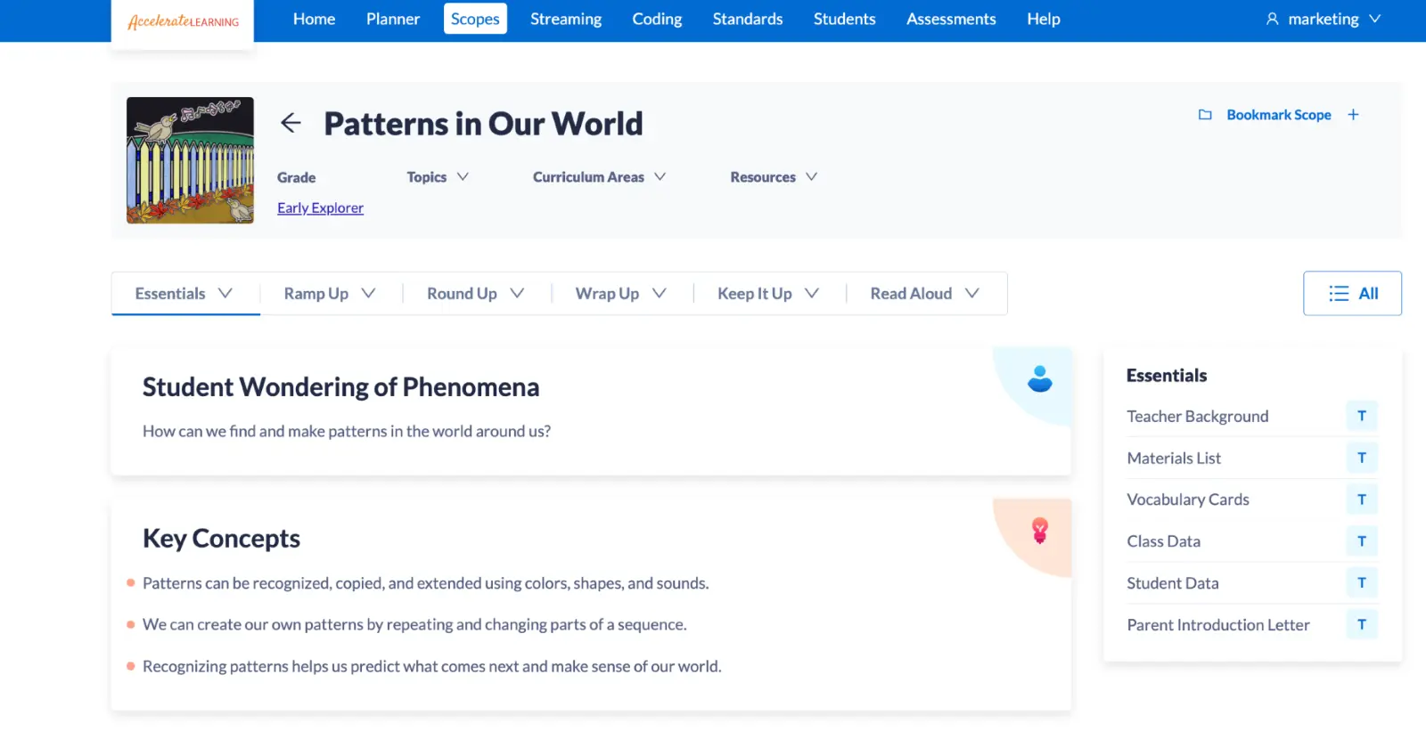Go to the Assessments page
The width and height of the screenshot is (1426, 731).
[x=951, y=19]
